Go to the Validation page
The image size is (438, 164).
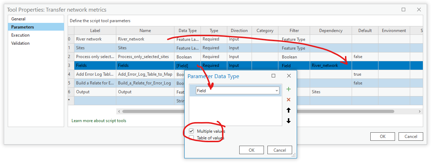click(20, 43)
